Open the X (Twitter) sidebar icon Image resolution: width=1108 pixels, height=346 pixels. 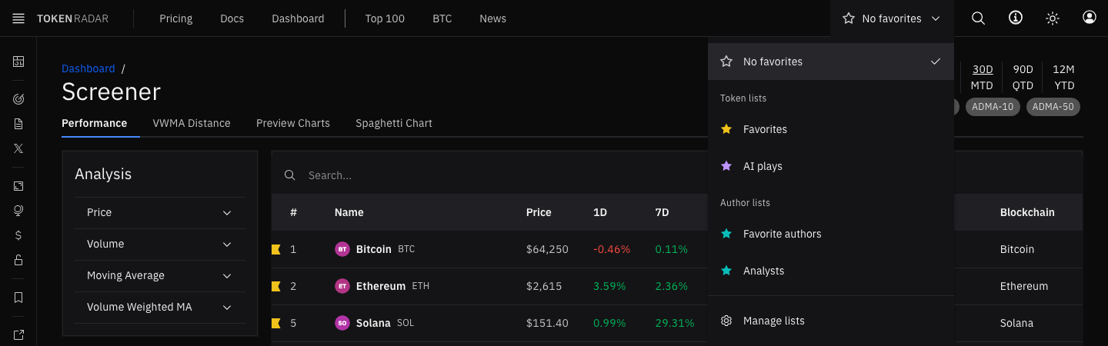(x=18, y=148)
